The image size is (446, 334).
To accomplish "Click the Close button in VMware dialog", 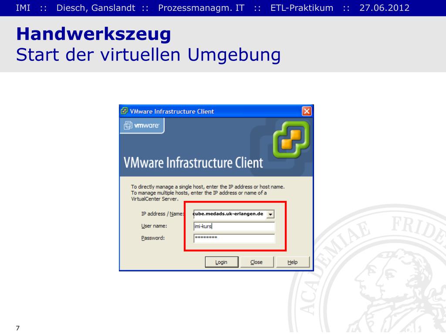I will [x=257, y=262].
